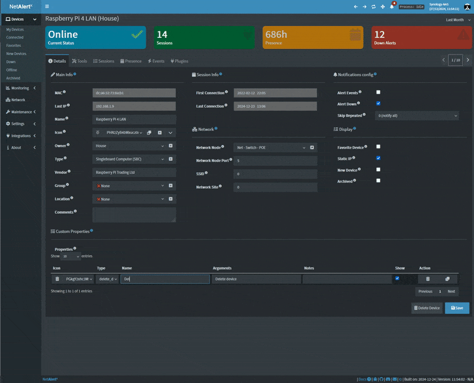
Task: Click the fullscreen move icon in header
Action: (383, 7)
